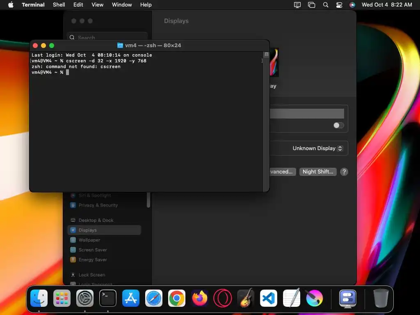
Task: Click the Search field in System Settings
Action: click(107, 37)
